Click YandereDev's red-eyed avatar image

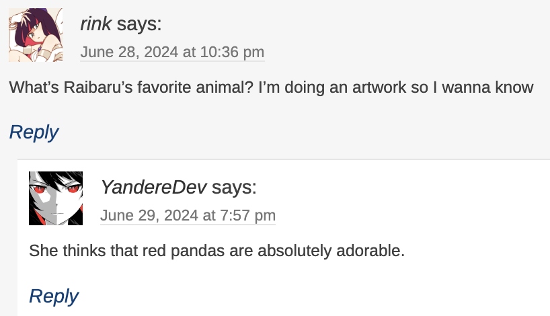point(56,198)
